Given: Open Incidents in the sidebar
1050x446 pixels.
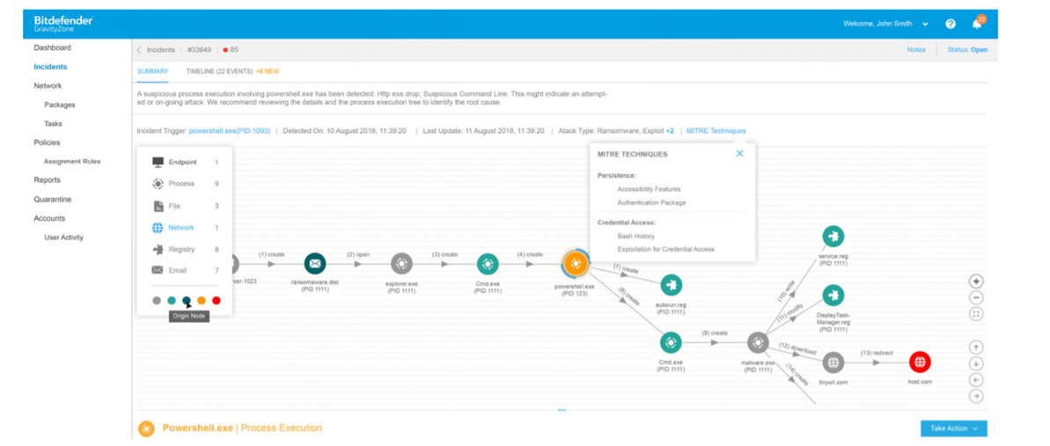Looking at the screenshot, I should pos(50,67).
